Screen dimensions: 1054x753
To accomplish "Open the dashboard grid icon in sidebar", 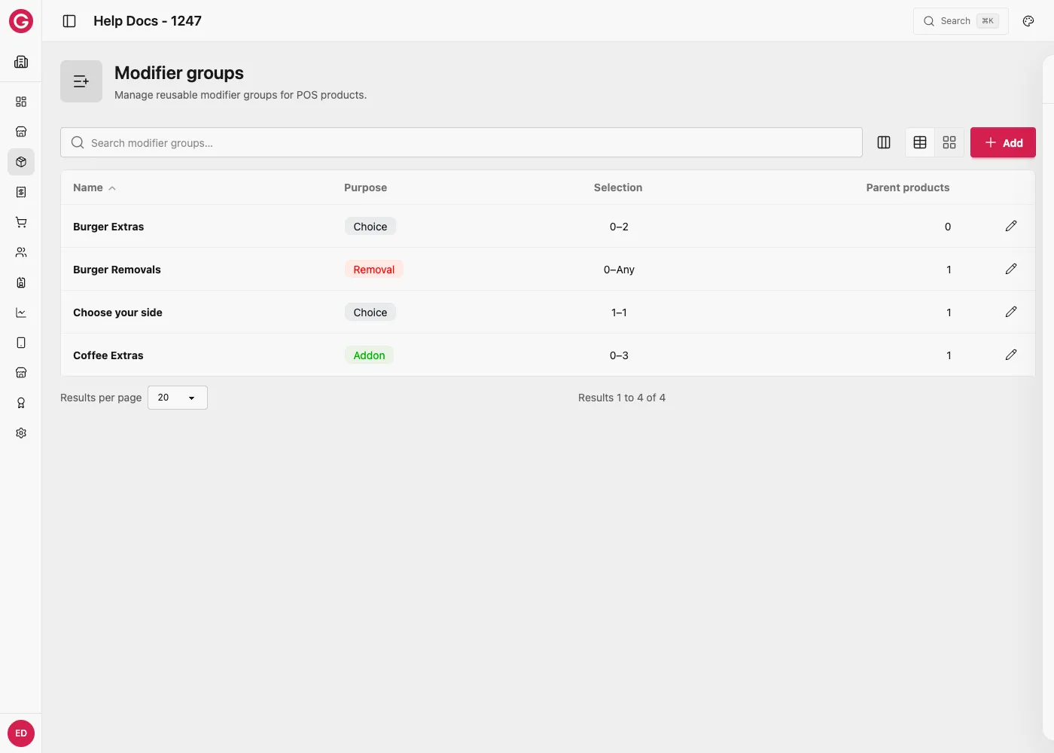I will [21, 102].
